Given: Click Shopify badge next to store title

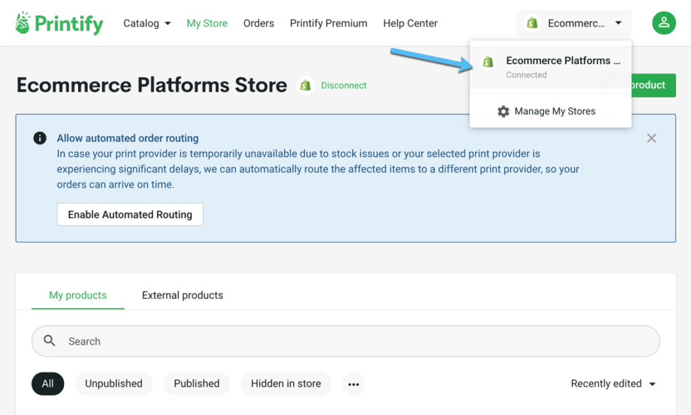Looking at the screenshot, I should (305, 86).
